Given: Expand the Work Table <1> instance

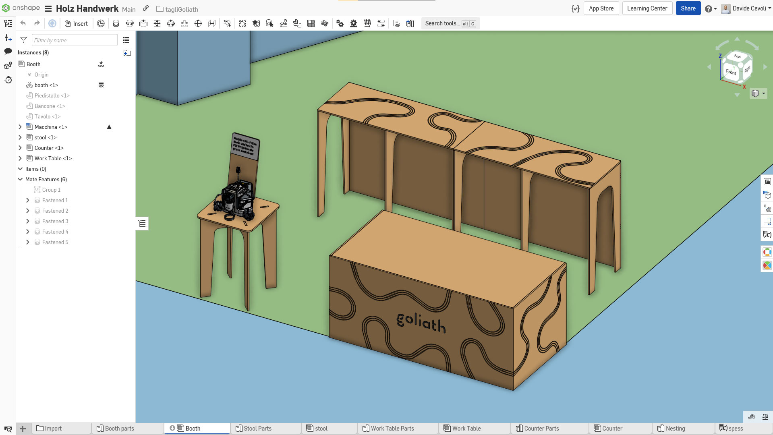Looking at the screenshot, I should 20,158.
